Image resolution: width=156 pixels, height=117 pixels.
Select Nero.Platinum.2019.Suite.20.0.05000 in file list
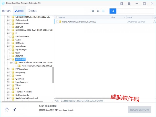click(x=79, y=22)
